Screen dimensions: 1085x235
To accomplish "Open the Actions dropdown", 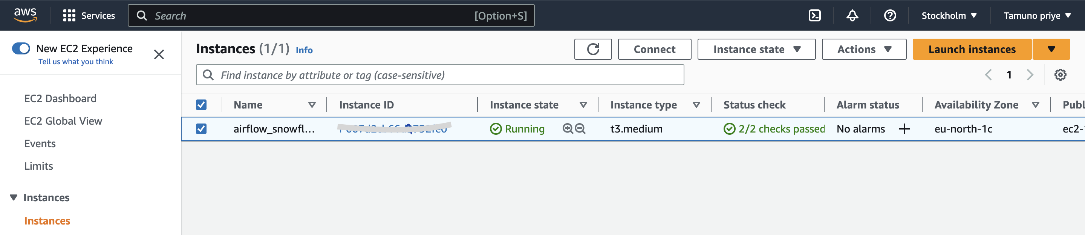I will 864,49.
